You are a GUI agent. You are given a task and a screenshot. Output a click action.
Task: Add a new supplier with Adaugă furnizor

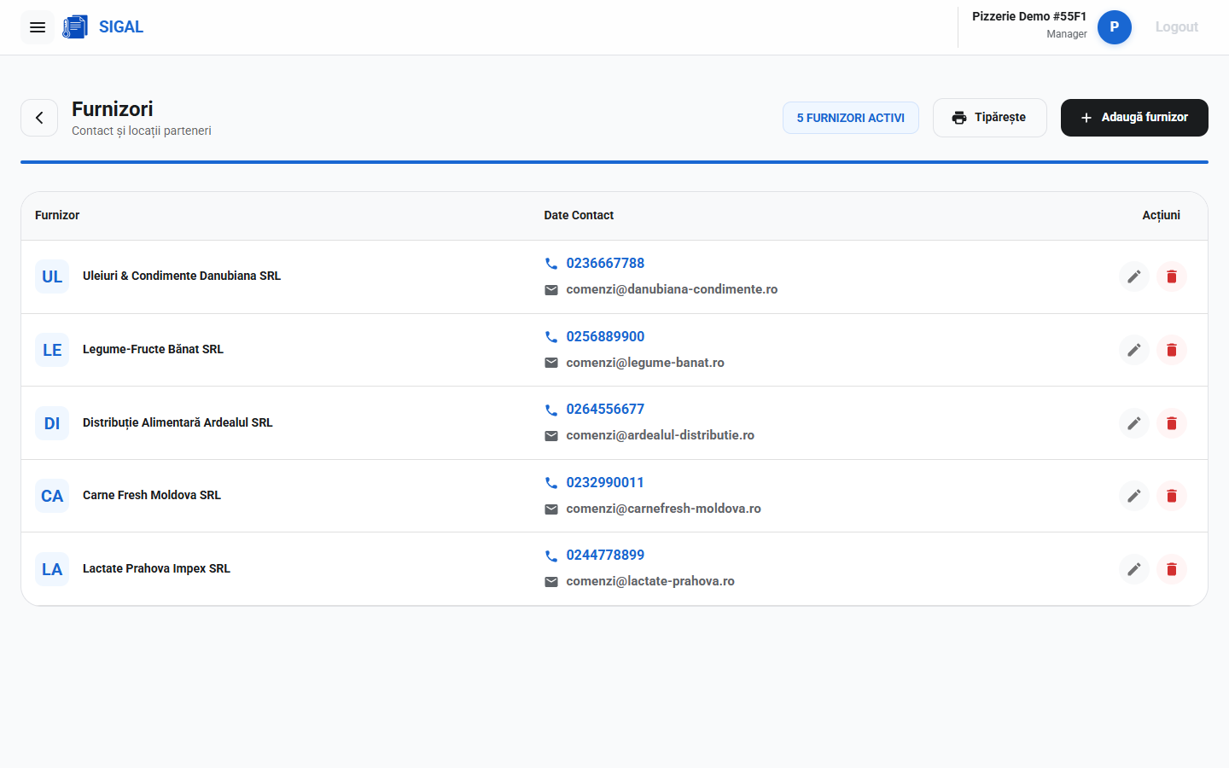tap(1134, 118)
